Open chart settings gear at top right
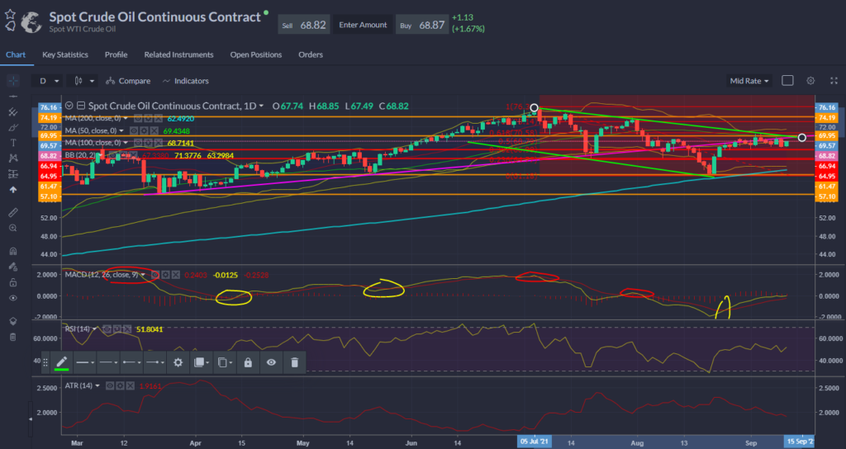 (810, 81)
